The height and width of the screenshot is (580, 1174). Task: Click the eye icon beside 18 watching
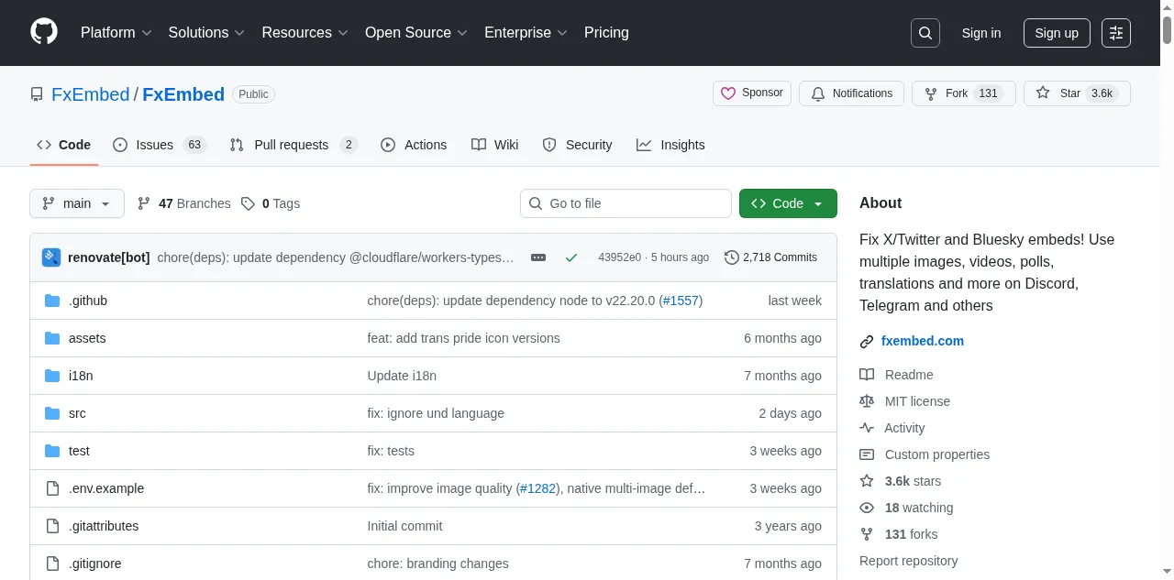pos(867,508)
